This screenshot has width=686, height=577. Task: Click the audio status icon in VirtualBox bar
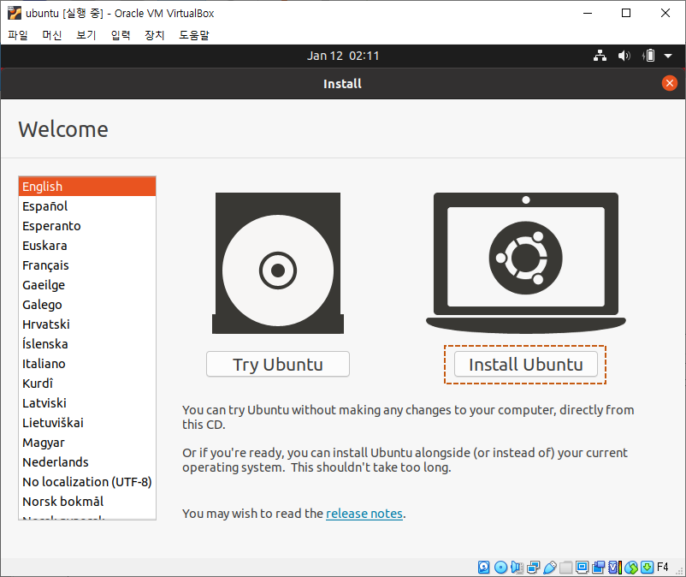pyautogui.click(x=517, y=568)
